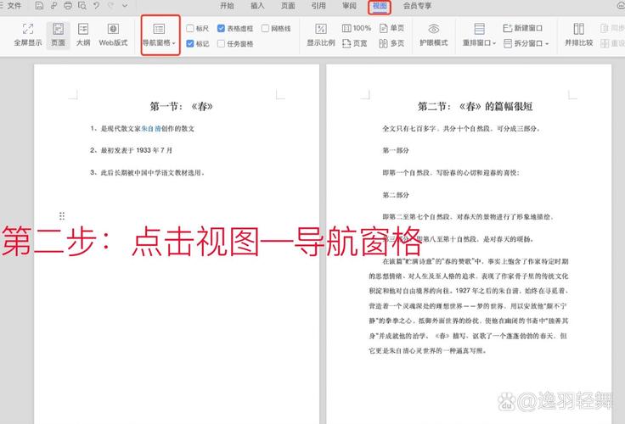
Task: Click the paragraph starting 在该篇"贮满诗意"
Action: coord(469,306)
